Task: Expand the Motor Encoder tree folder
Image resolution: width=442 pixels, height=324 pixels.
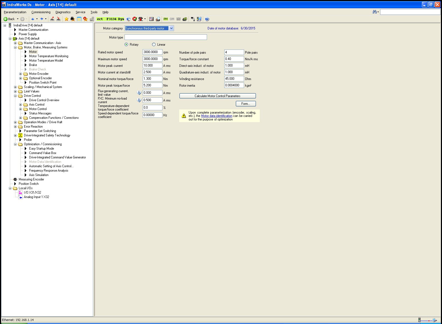Action: point(20,74)
